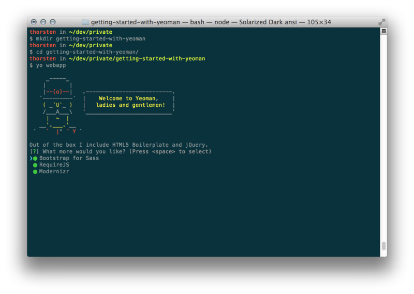This screenshot has height=294, width=414.
Task: Zoom the terminal window with the third button
Action: tap(52, 22)
